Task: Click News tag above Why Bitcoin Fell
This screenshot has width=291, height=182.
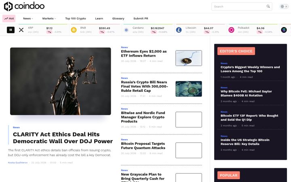Action: pyautogui.click(x=224, y=87)
